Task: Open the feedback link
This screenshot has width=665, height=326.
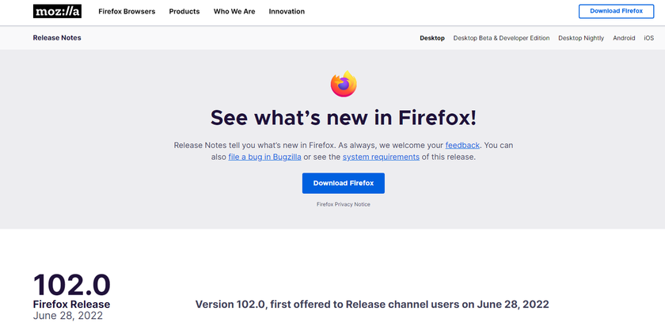Action: (462, 146)
